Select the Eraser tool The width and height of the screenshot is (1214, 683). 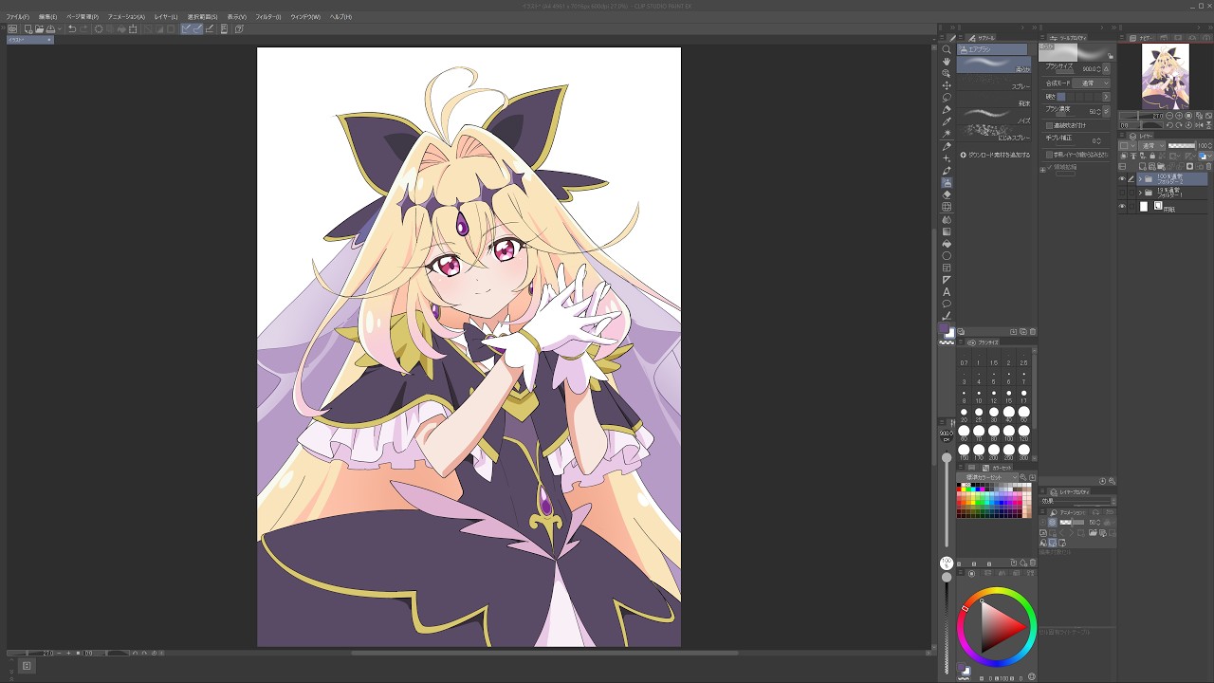tap(947, 194)
